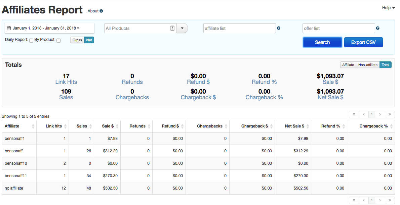
Task: Switch the report from Net to Gross
Action: point(77,40)
